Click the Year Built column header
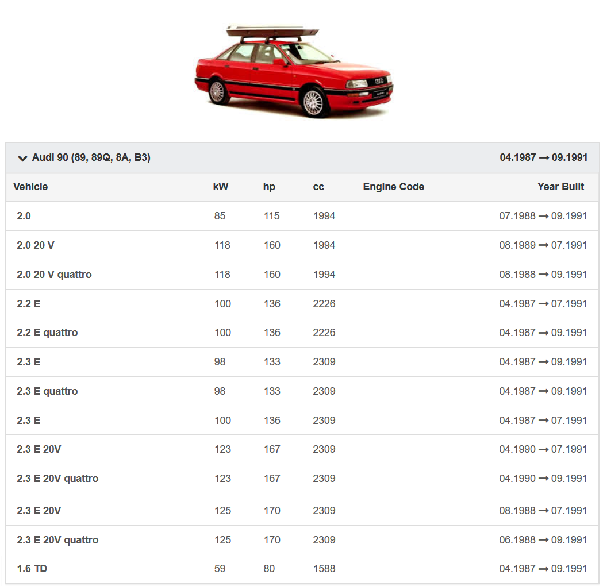Image resolution: width=607 pixels, height=586 pixels. click(560, 187)
